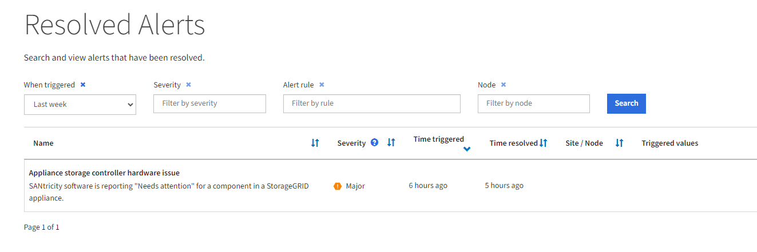Select the Triggered values column header
The height and width of the screenshot is (252, 757).
(x=669, y=143)
